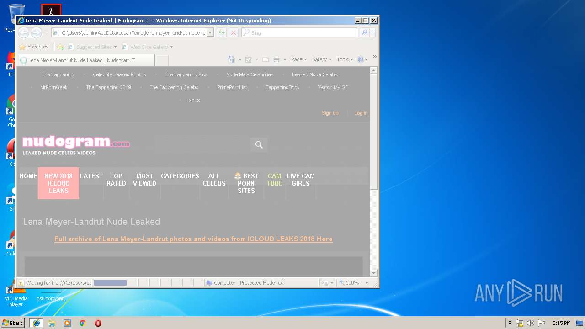This screenshot has height=329, width=585.
Task: Launch Windows Media Player from taskbar
Action: [67, 323]
